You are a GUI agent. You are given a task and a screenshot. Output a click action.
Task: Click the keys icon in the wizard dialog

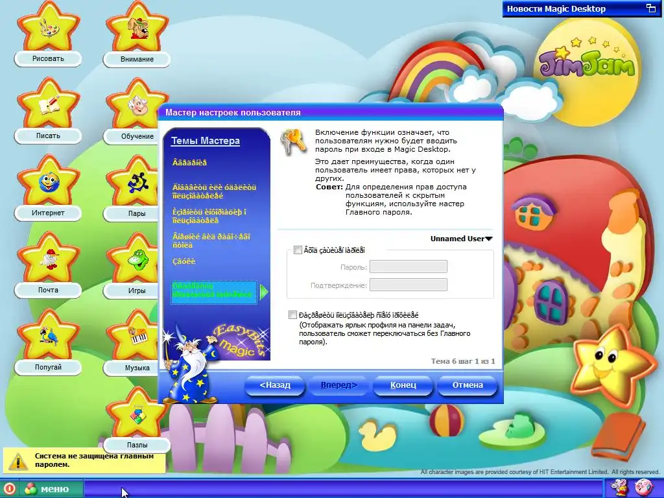tap(293, 141)
